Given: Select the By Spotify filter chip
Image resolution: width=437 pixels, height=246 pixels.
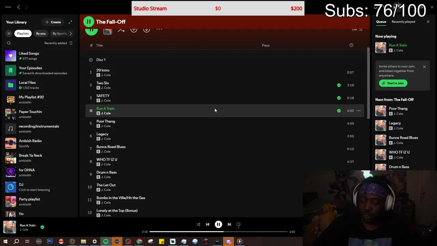Looking at the screenshot, I should [60, 33].
